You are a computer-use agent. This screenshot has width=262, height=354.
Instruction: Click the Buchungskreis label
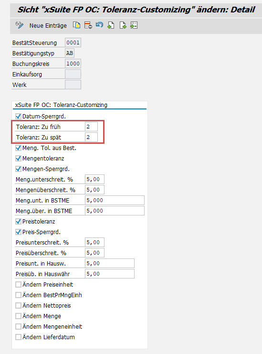click(31, 64)
